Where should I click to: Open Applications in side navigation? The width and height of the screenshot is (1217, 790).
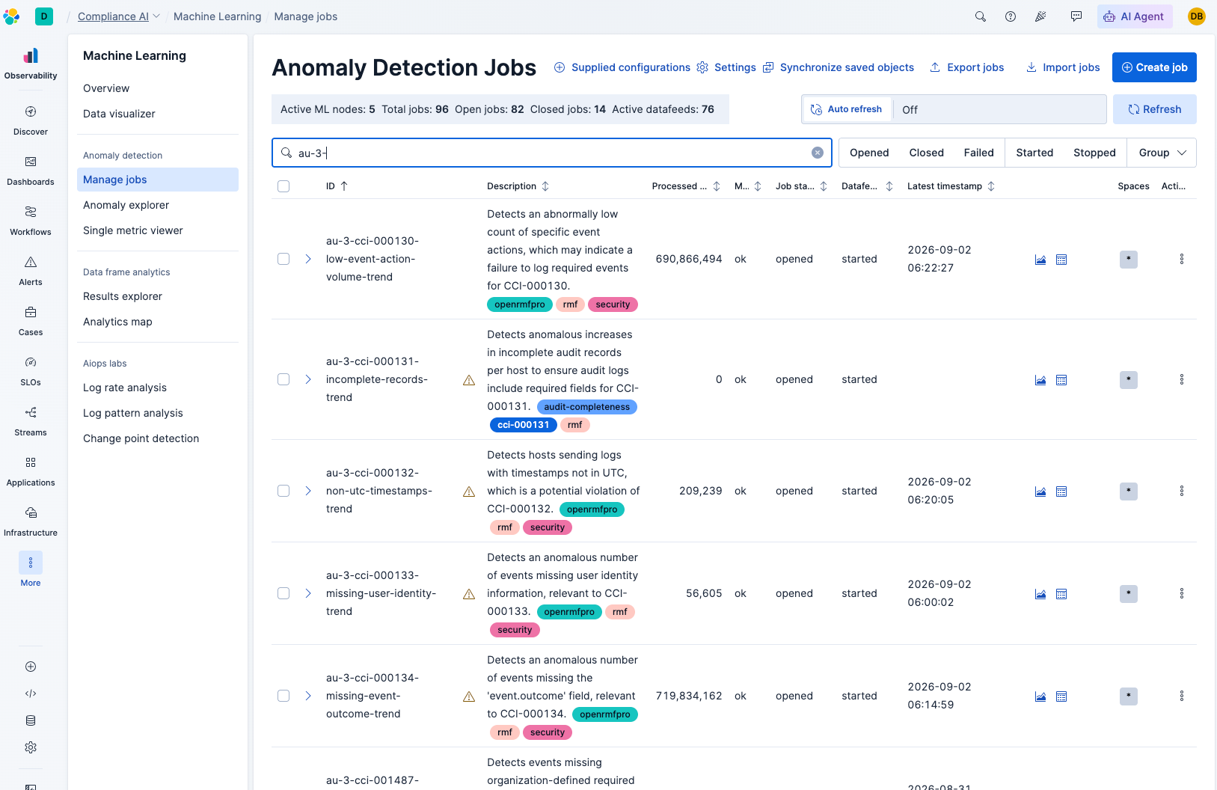tap(31, 471)
